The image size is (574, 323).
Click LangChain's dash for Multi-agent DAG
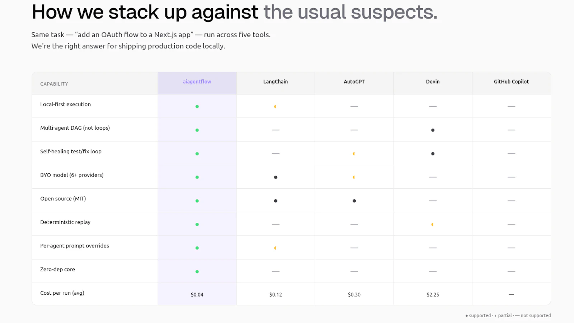(276, 130)
